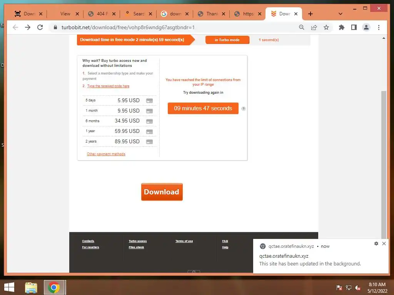Open File Explorer from taskbar

(x=31, y=287)
